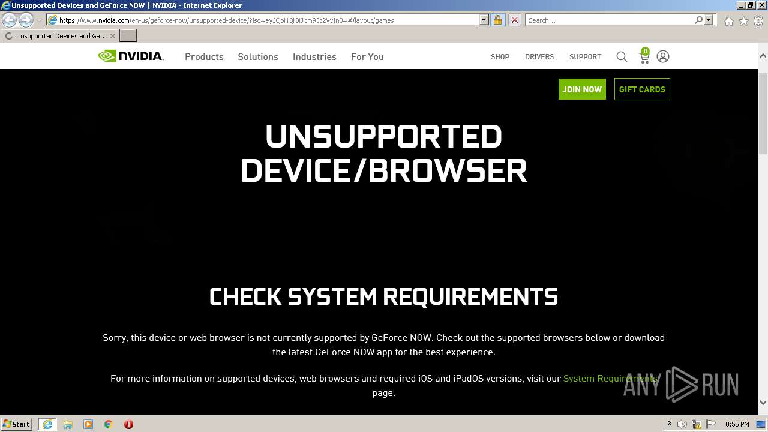Screen dimensions: 768x432
Task: Click the security lock icon in address bar
Action: (x=497, y=20)
